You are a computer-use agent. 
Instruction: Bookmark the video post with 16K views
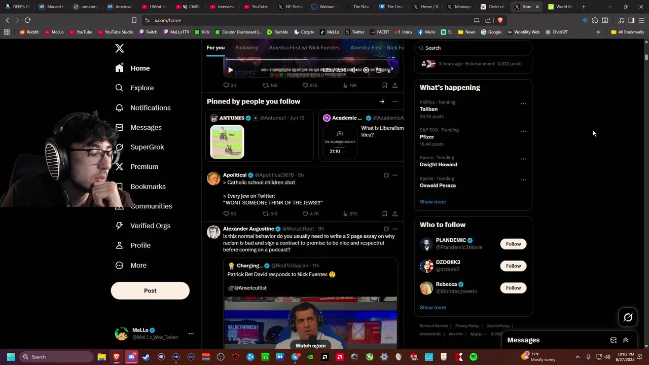click(385, 85)
